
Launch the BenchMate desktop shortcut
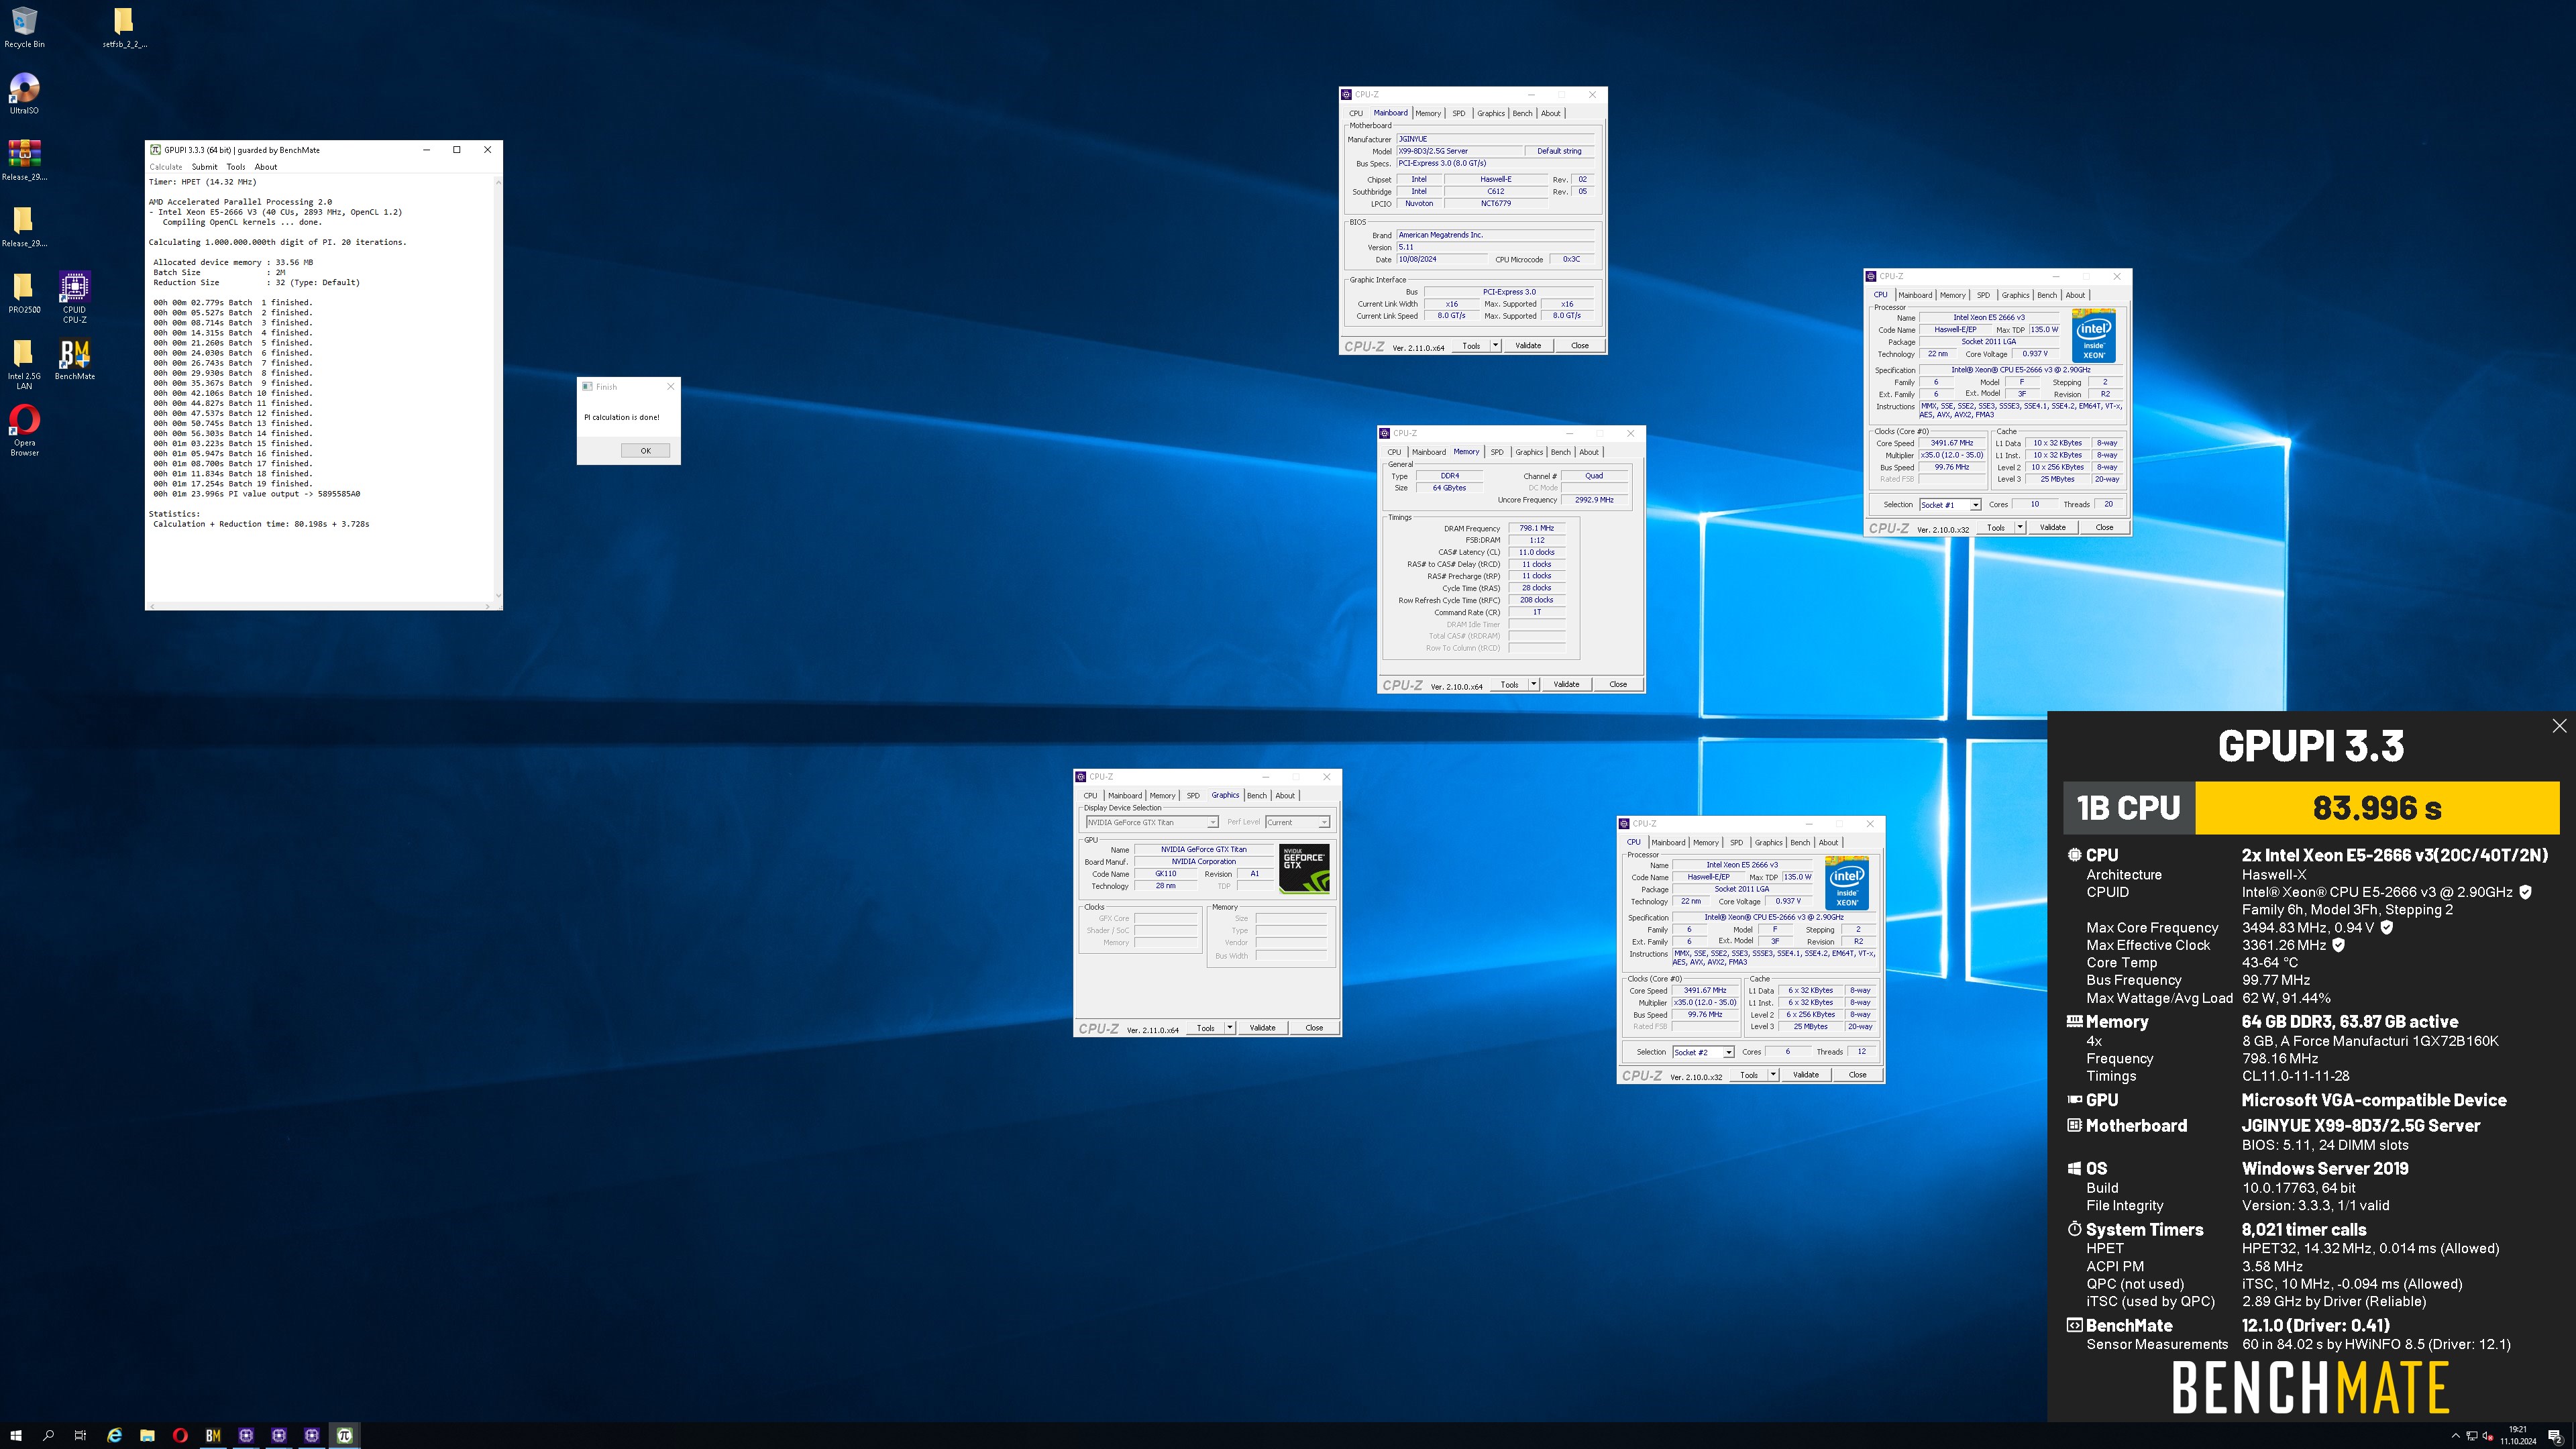(x=75, y=360)
